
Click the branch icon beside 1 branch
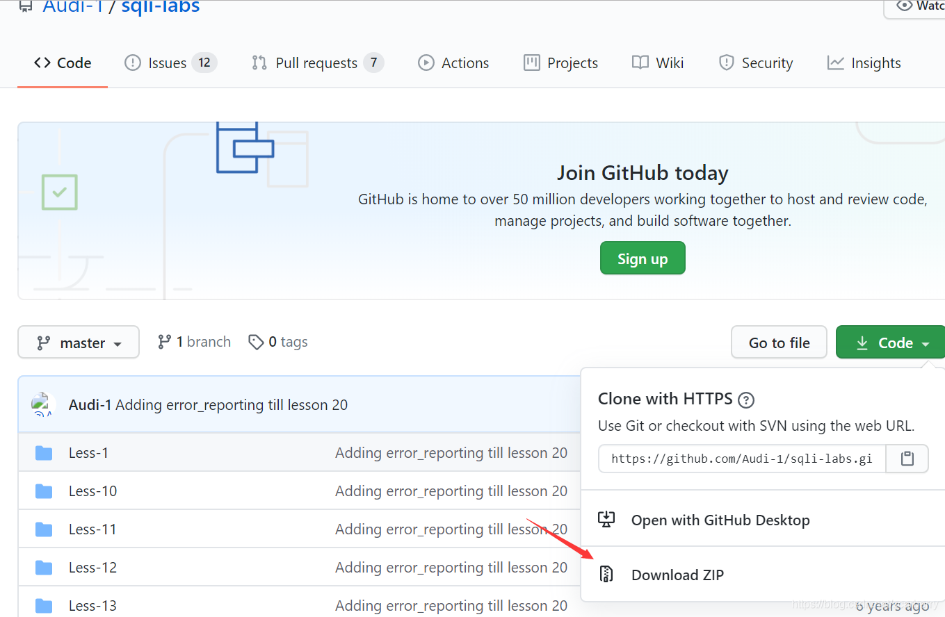[x=164, y=342]
